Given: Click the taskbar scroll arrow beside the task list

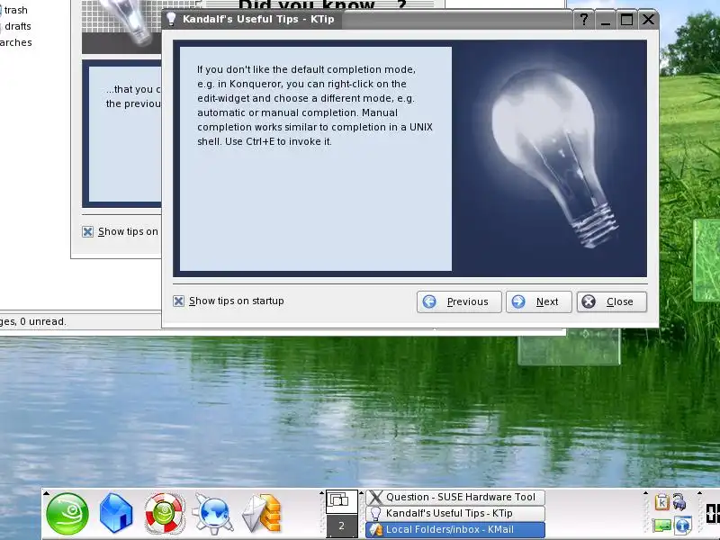Looking at the screenshot, I should click(x=362, y=493).
